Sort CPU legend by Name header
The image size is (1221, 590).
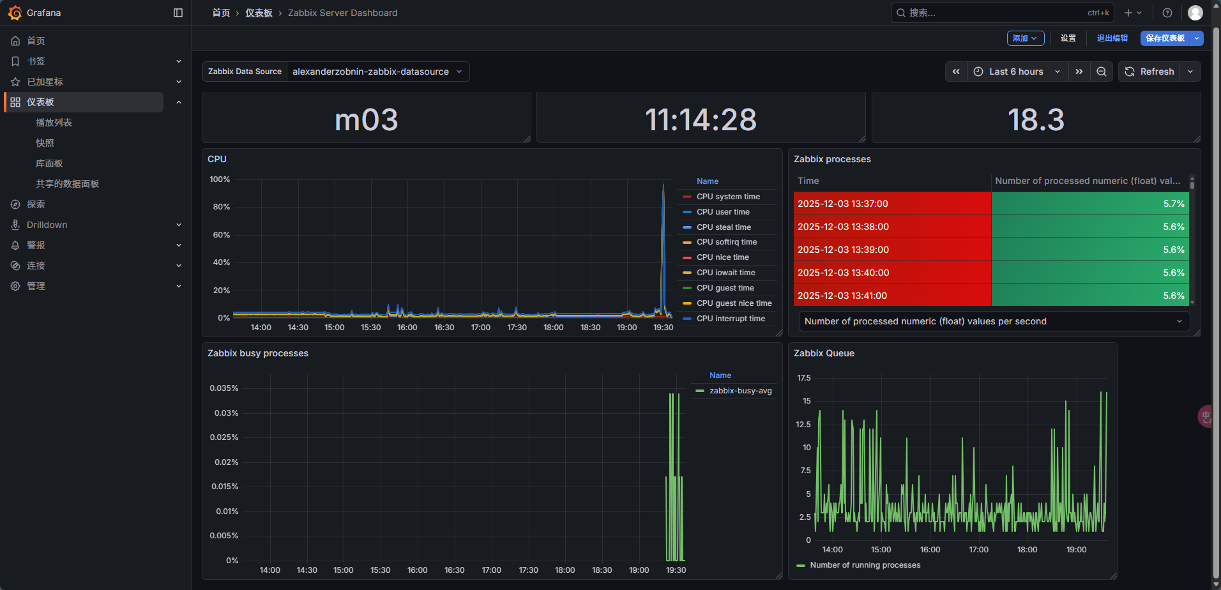708,181
